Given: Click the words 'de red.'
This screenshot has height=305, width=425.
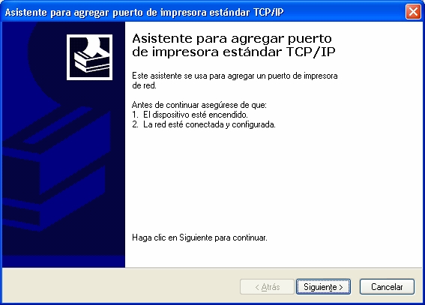Looking at the screenshot, I should (x=144, y=85).
